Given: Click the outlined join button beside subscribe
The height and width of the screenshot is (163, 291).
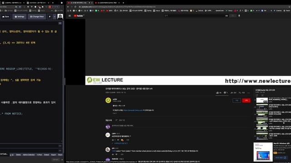Looking at the screenshot, I should [x=237, y=101].
